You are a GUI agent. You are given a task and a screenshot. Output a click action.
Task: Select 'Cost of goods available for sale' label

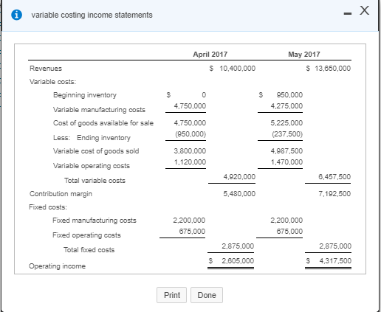(x=103, y=123)
